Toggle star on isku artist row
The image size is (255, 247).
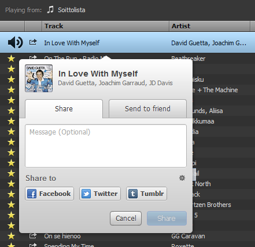tap(11, 79)
